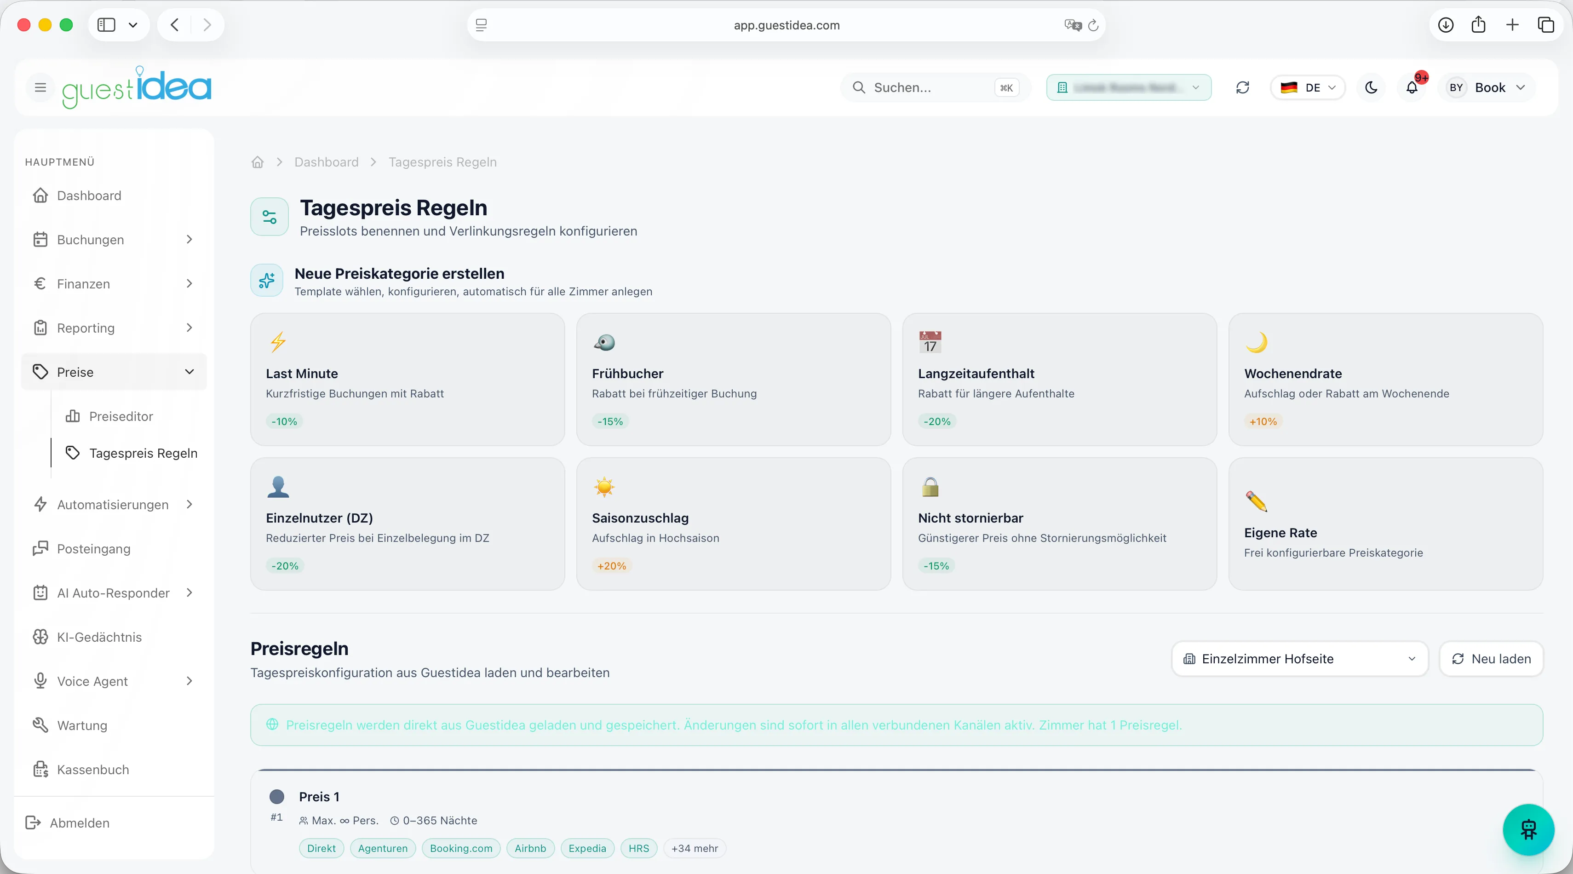1573x874 pixels.
Task: Click the Airbnb channel chip
Action: [x=530, y=848]
